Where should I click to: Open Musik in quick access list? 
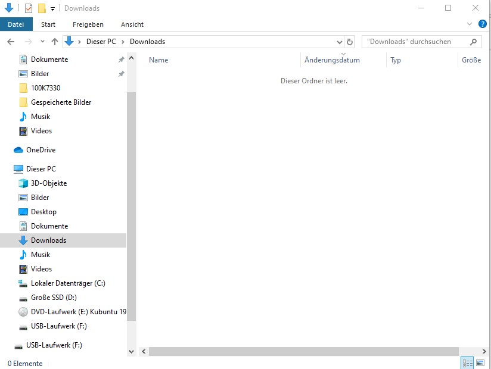coord(41,117)
